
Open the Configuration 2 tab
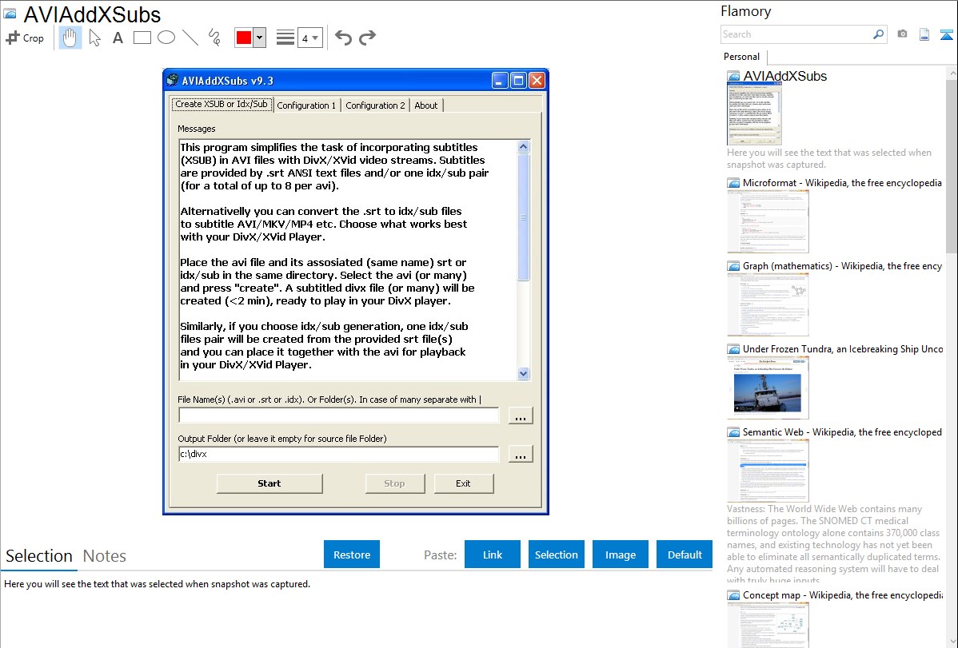point(375,105)
